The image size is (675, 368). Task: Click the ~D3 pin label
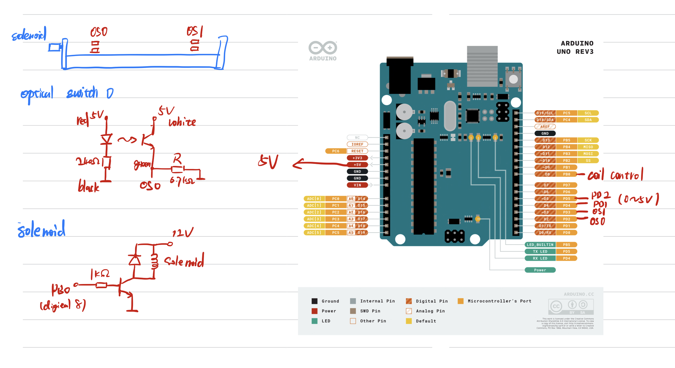tap(545, 212)
